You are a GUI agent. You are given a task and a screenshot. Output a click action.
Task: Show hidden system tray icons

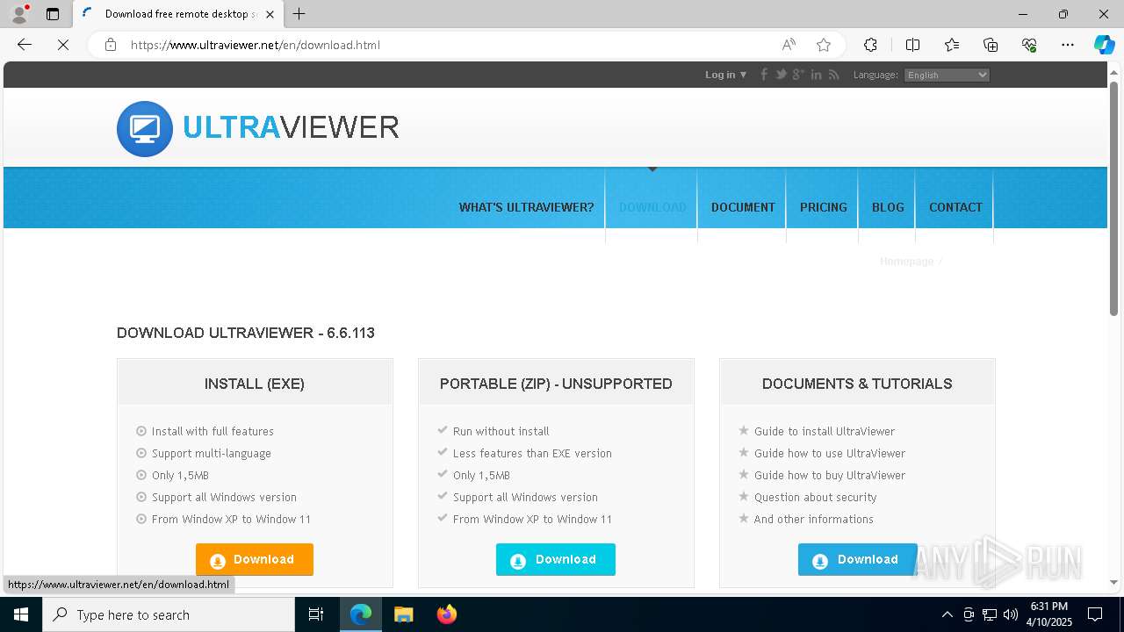point(947,614)
